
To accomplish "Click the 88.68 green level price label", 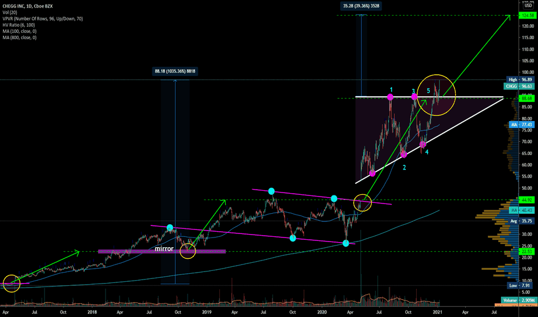I will (x=528, y=99).
